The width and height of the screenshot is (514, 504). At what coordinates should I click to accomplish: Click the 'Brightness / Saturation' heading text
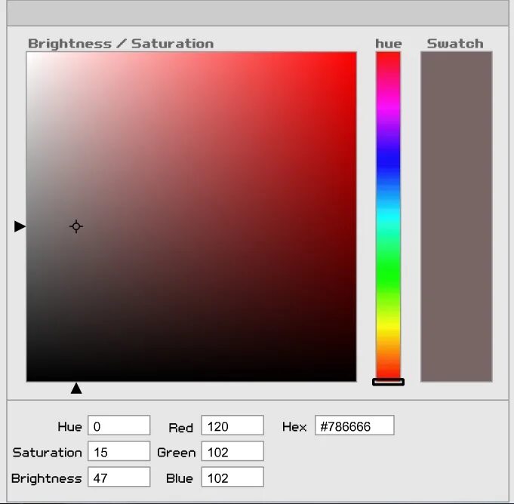point(121,44)
